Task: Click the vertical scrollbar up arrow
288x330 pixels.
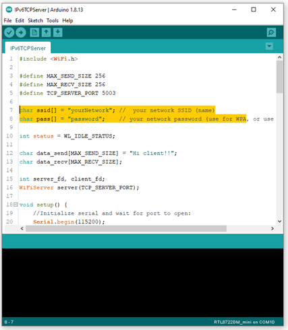Action: [279, 57]
